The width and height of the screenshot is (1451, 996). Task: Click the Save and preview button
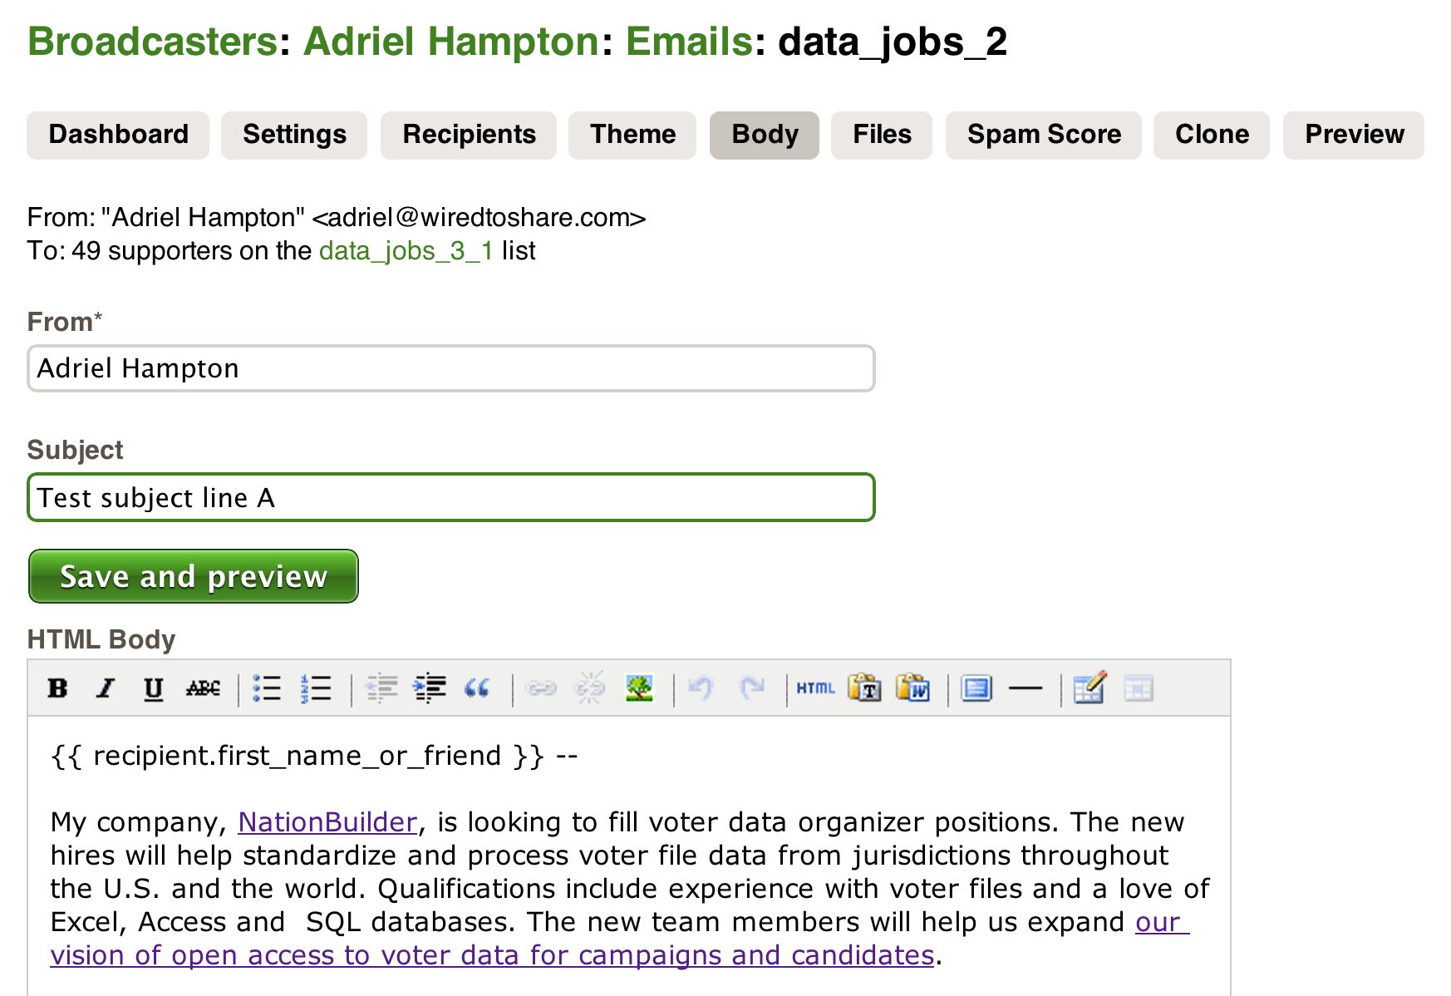pyautogui.click(x=194, y=576)
